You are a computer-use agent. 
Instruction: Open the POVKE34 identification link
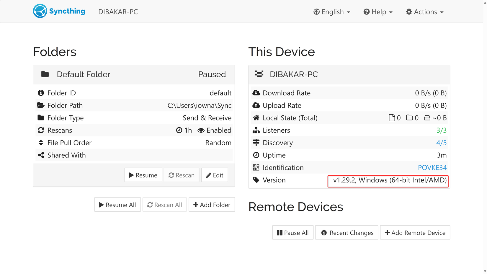click(x=432, y=167)
